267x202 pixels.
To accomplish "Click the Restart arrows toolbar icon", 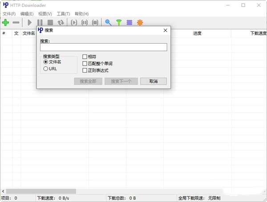I will point(61,22).
